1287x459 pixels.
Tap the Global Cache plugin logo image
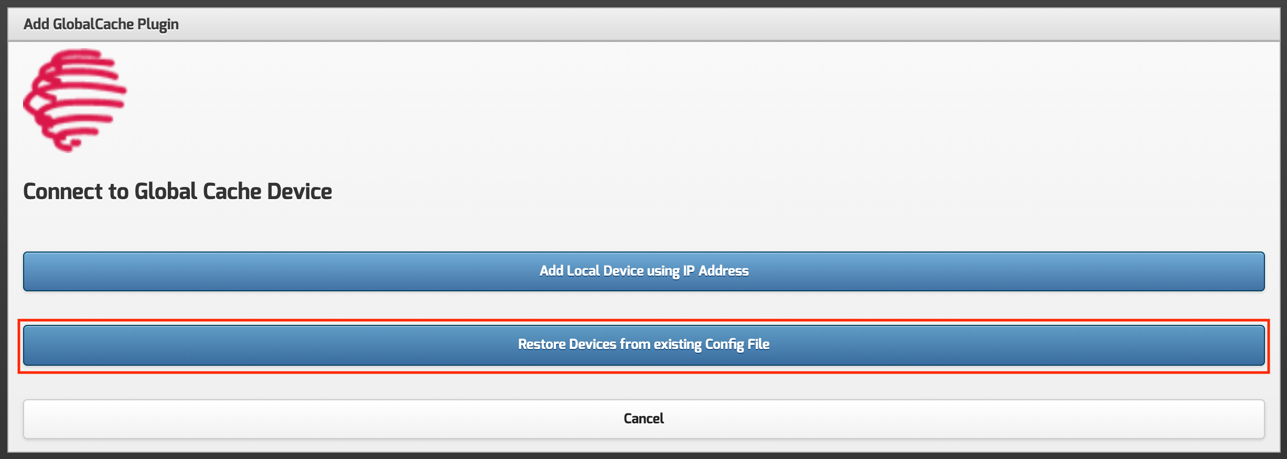(75, 100)
